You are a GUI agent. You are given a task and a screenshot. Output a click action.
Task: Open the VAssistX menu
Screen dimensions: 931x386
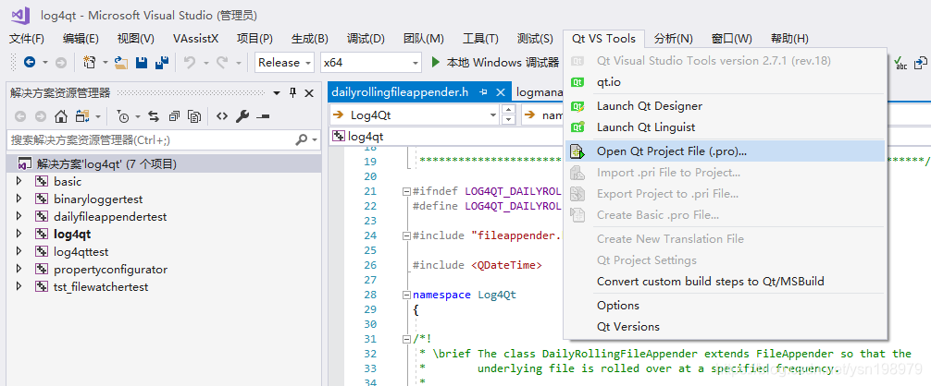(196, 39)
